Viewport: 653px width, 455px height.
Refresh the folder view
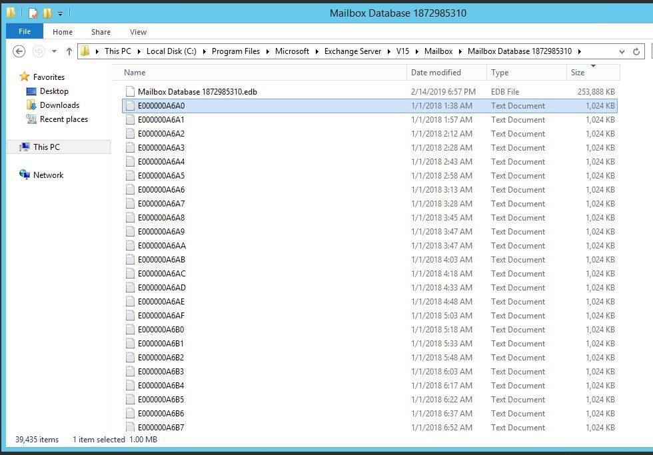[x=636, y=51]
